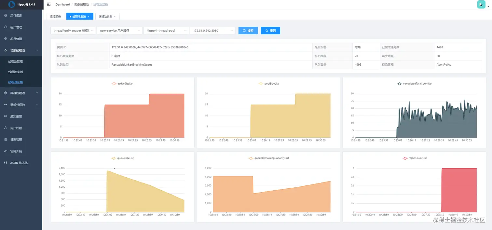Open 线程池实例 submenu item in sidebar
This screenshot has width=492, height=230.
[x=21, y=72]
